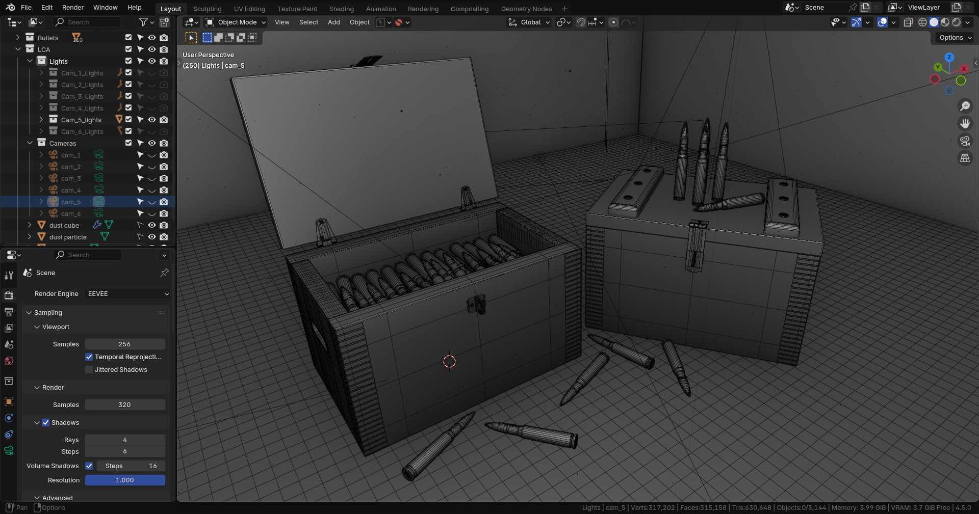Open the viewport Add menu
Viewport: 979px width, 514px height.
(x=334, y=22)
